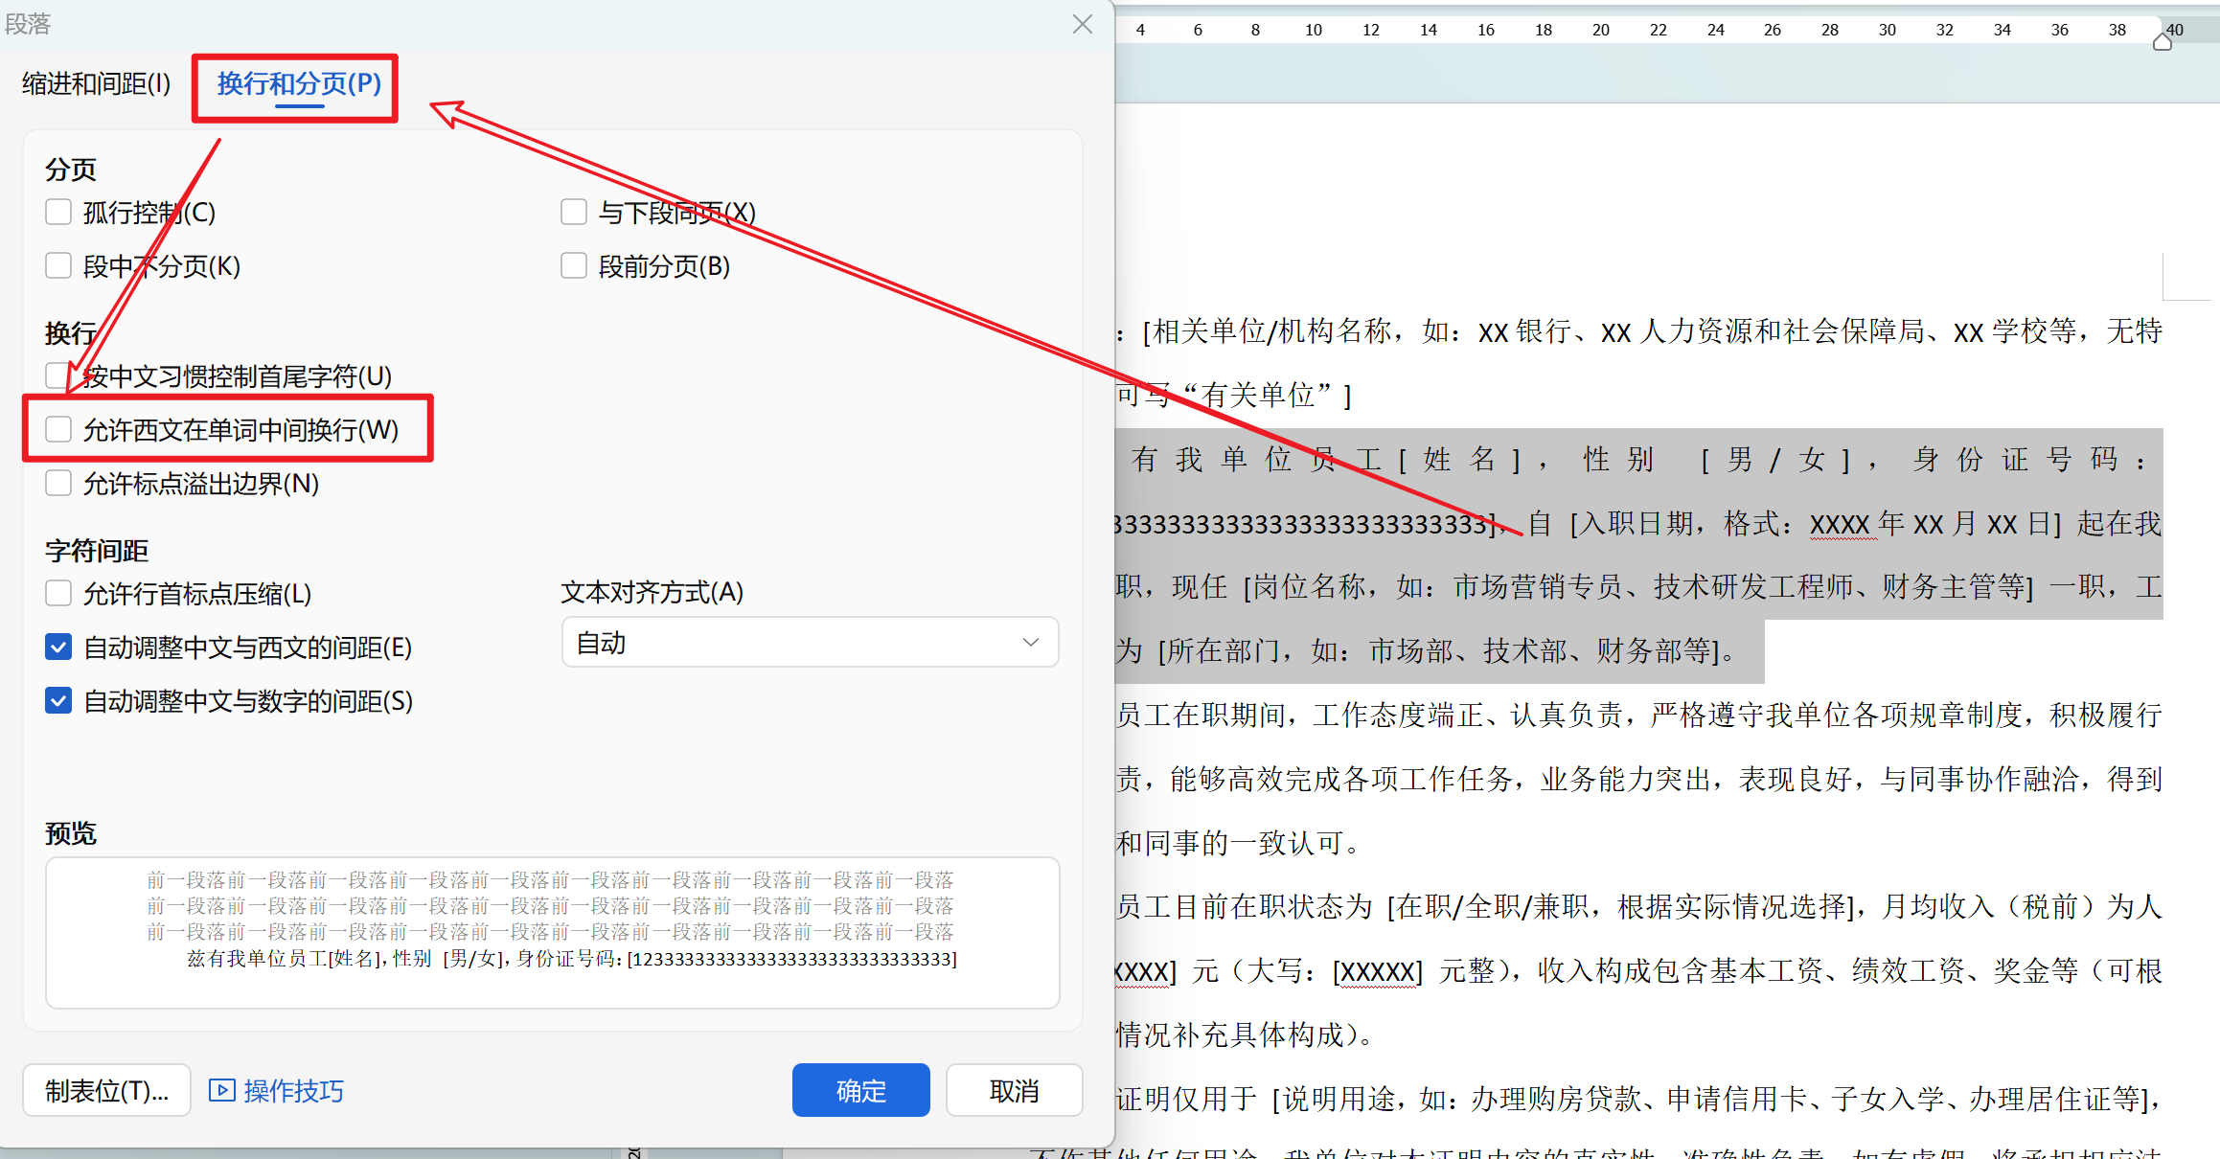The height and width of the screenshot is (1159, 2220).
Task: Click the play icon next to 操作技巧
Action: (x=221, y=1090)
